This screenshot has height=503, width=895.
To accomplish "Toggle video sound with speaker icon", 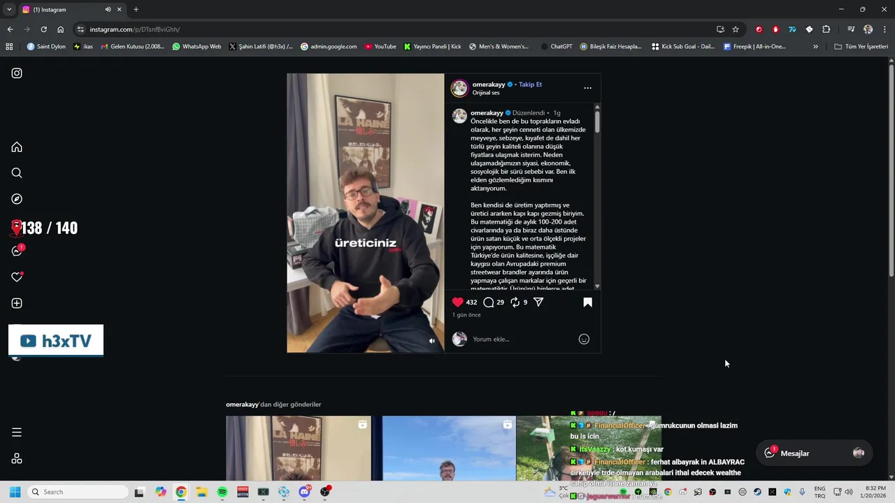I will tap(432, 341).
